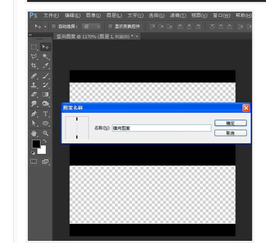The image size is (266, 243).
Task: Select the History Brush tool
Action: coord(45,85)
